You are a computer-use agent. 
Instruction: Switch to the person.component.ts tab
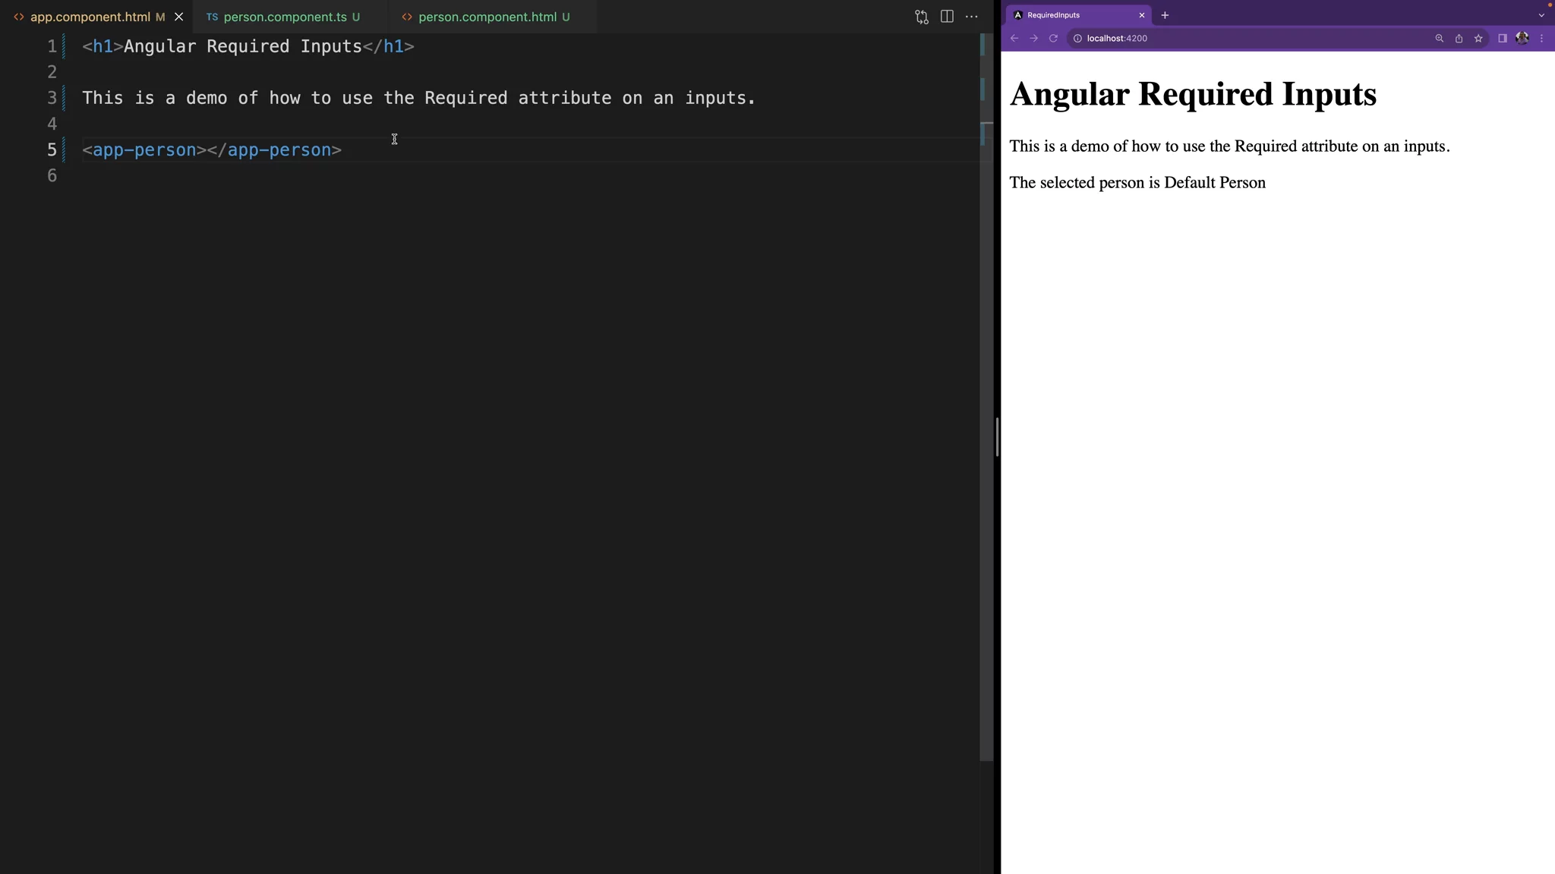pyautogui.click(x=285, y=17)
